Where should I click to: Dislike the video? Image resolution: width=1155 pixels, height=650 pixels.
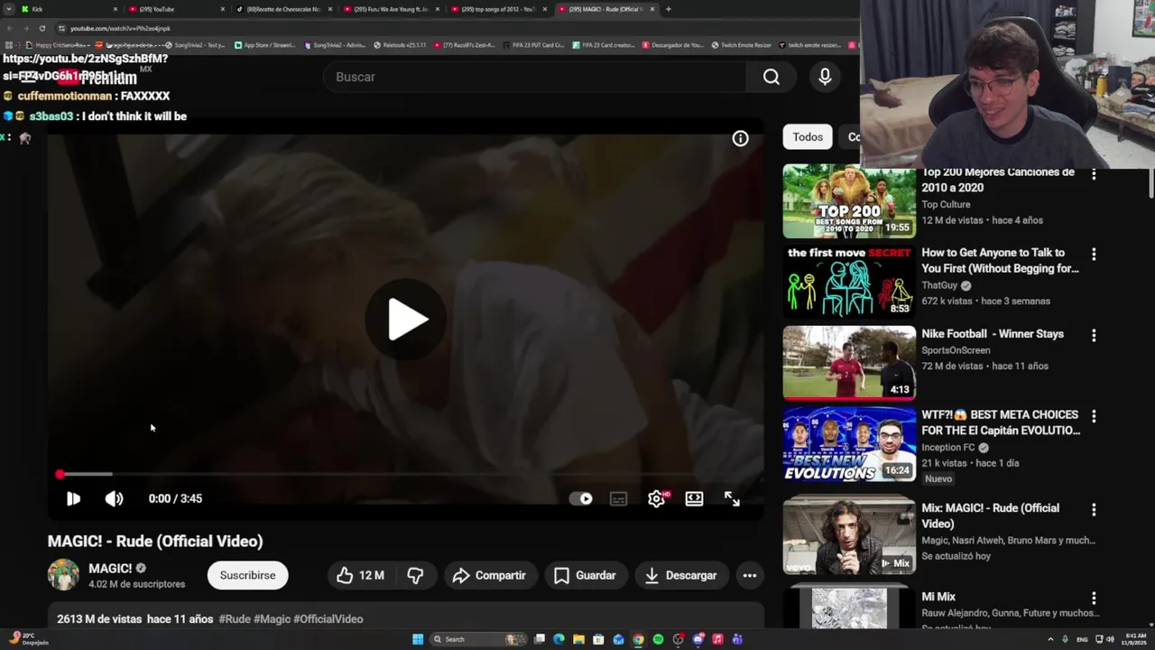tap(415, 575)
